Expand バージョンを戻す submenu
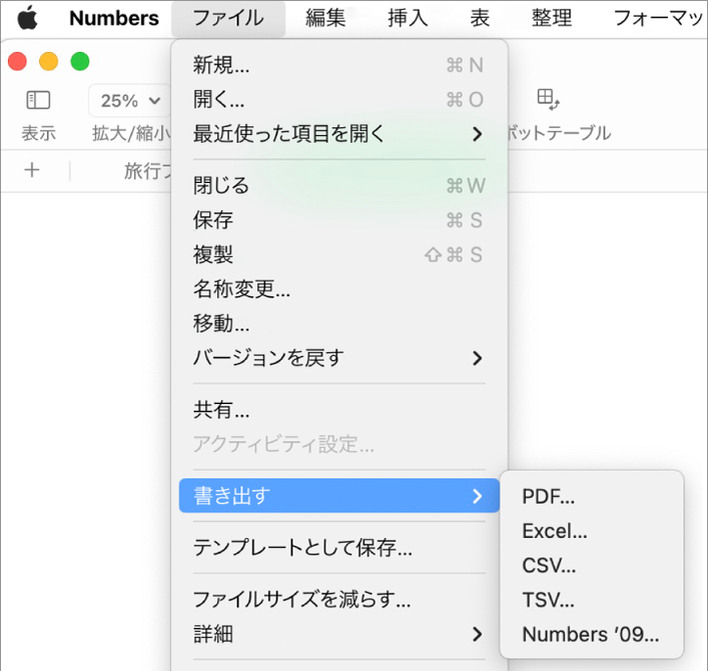708x671 pixels. click(x=339, y=358)
